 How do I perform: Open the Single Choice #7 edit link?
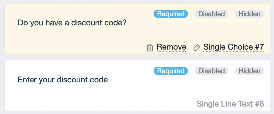coord(233,47)
